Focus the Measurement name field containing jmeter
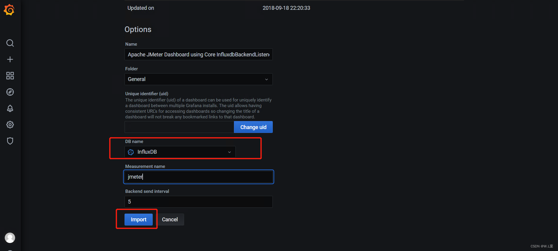The image size is (558, 251). pos(198,177)
